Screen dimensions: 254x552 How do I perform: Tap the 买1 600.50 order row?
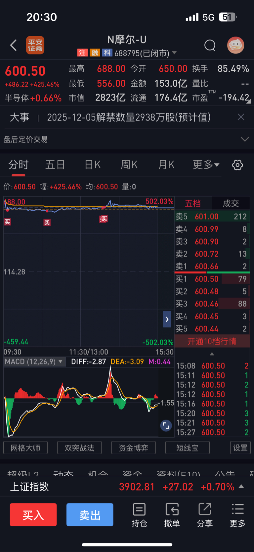tap(212, 279)
